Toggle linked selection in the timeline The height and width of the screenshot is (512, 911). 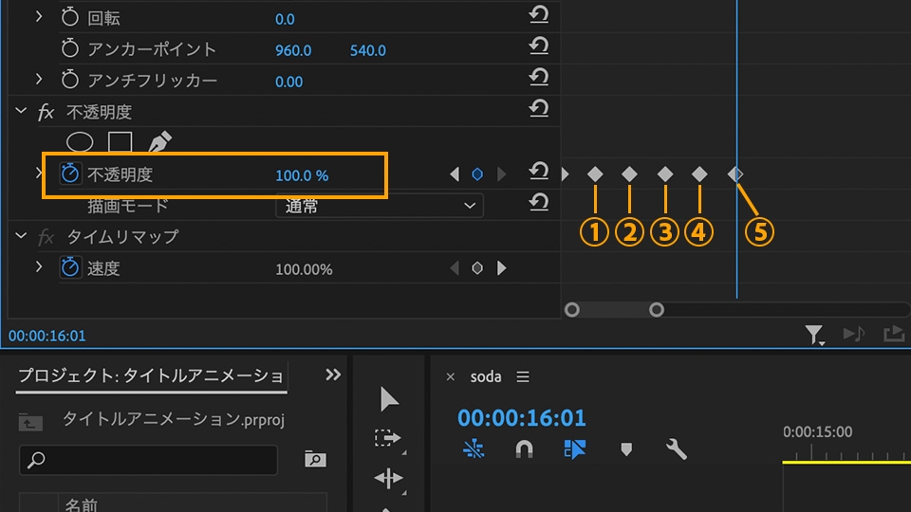(574, 448)
